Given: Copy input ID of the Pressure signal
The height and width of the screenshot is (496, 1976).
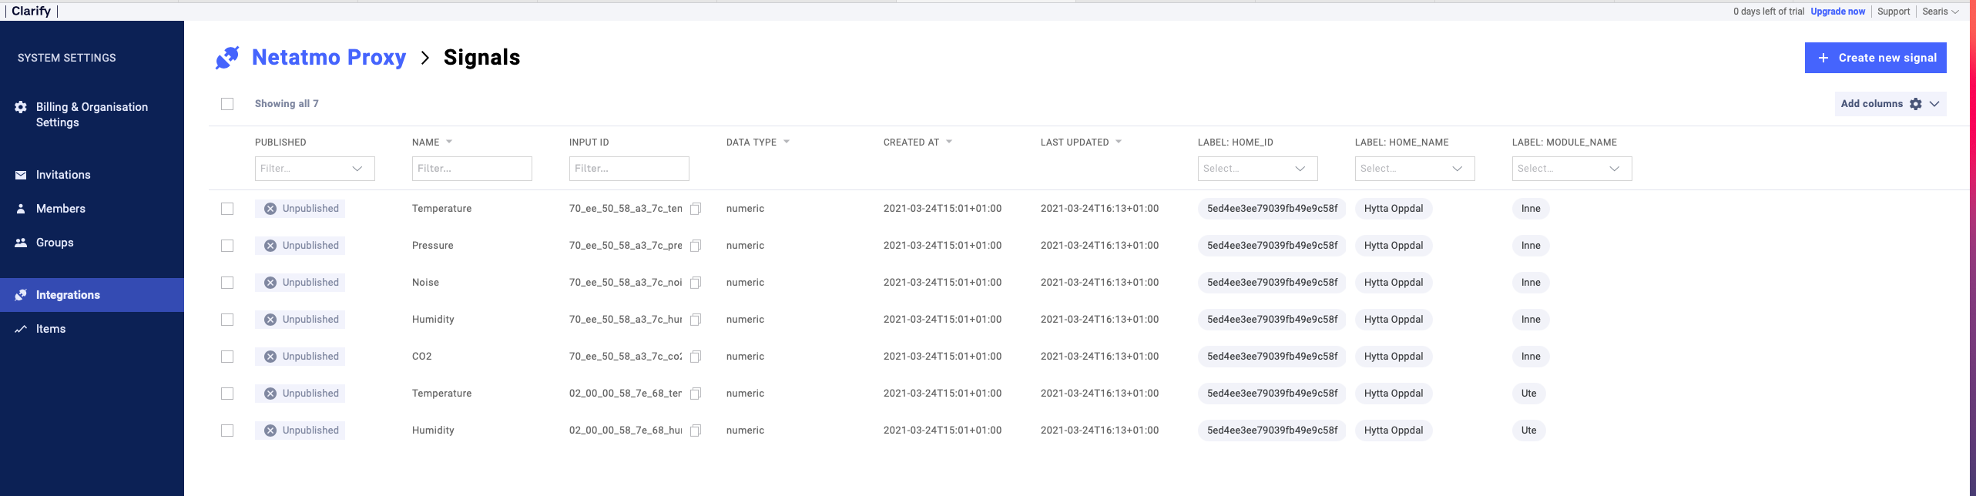Looking at the screenshot, I should [695, 246].
